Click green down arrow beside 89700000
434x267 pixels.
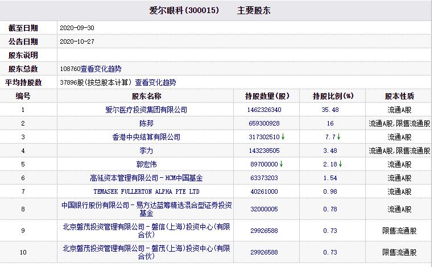click(x=281, y=164)
